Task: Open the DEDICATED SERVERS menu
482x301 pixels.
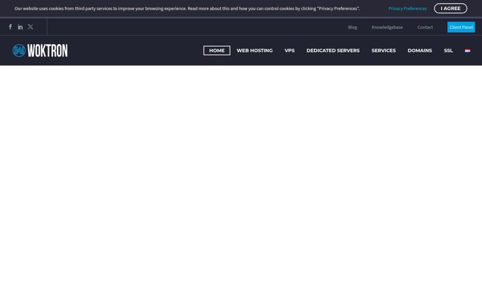Action: point(333,50)
